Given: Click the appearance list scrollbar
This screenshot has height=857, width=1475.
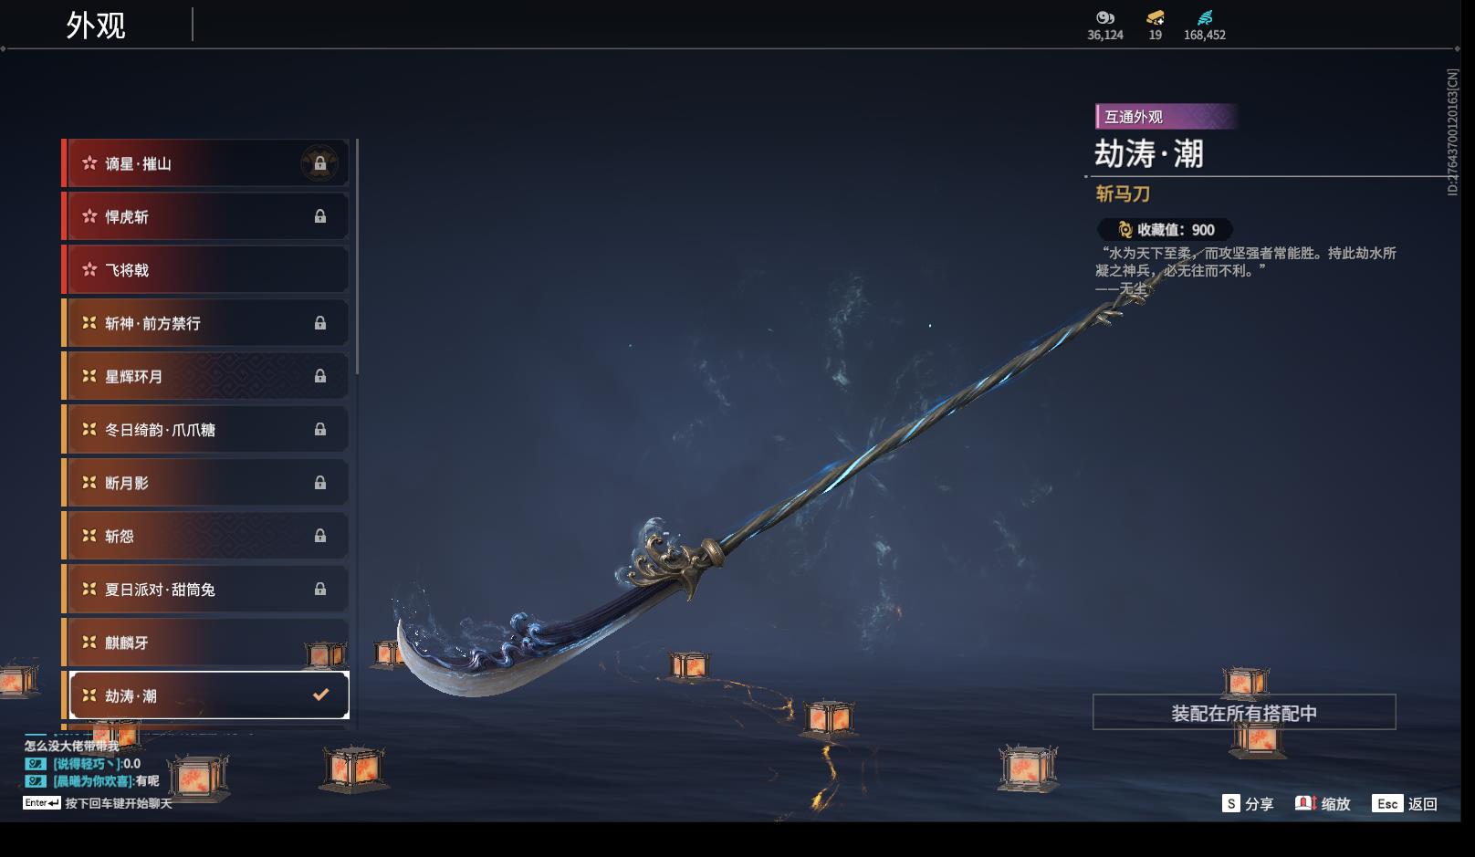Looking at the screenshot, I should 357,257.
